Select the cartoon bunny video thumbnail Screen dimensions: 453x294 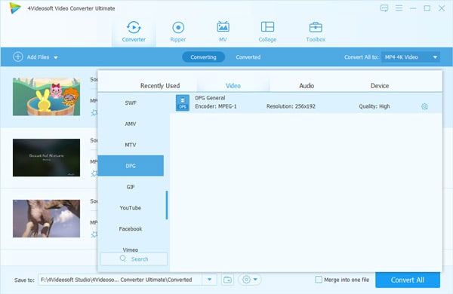(47, 96)
